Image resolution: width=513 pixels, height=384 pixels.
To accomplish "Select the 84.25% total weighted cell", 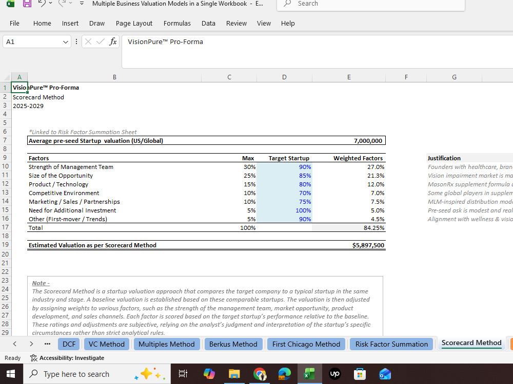I will tap(349, 228).
